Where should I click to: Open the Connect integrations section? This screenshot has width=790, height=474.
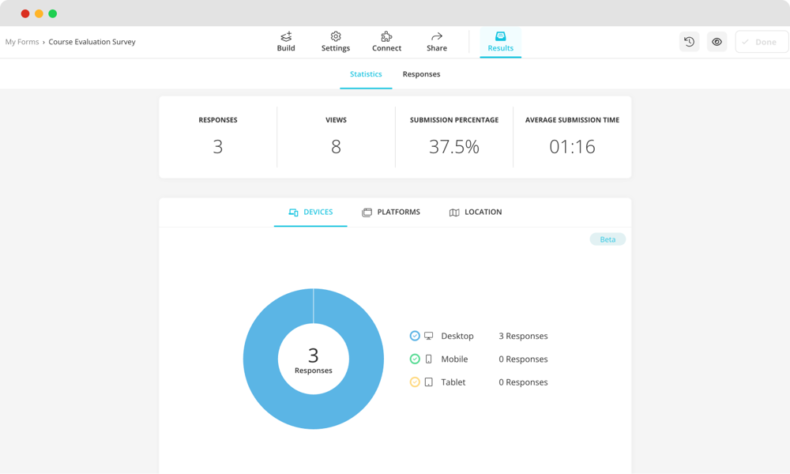(x=386, y=41)
